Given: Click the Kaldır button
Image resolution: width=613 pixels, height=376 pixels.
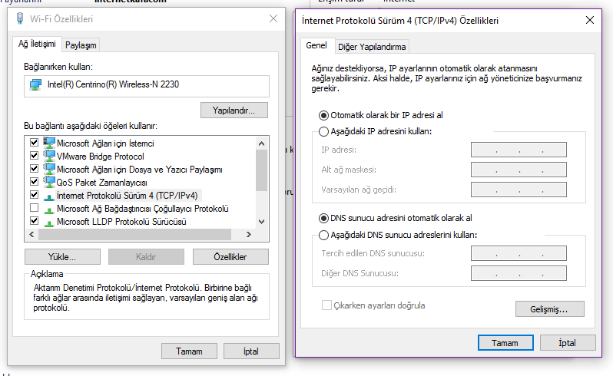Looking at the screenshot, I should pyautogui.click(x=146, y=257).
